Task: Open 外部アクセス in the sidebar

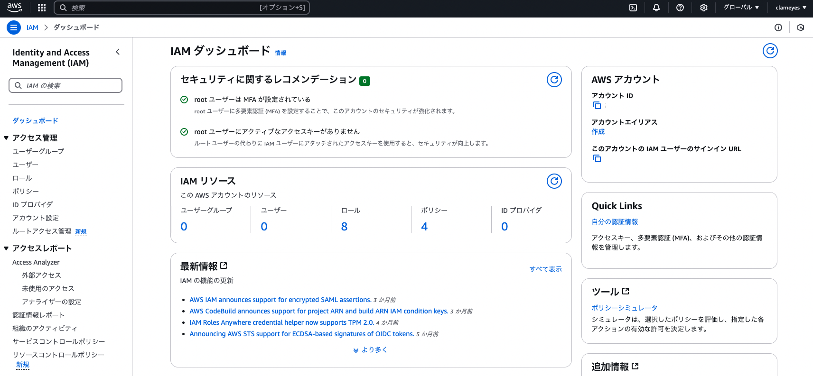Action: point(41,275)
